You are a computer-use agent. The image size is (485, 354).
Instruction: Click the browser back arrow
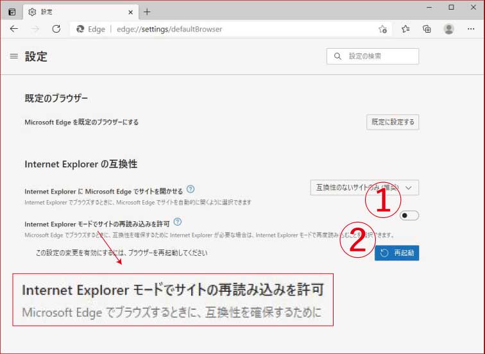click(14, 29)
